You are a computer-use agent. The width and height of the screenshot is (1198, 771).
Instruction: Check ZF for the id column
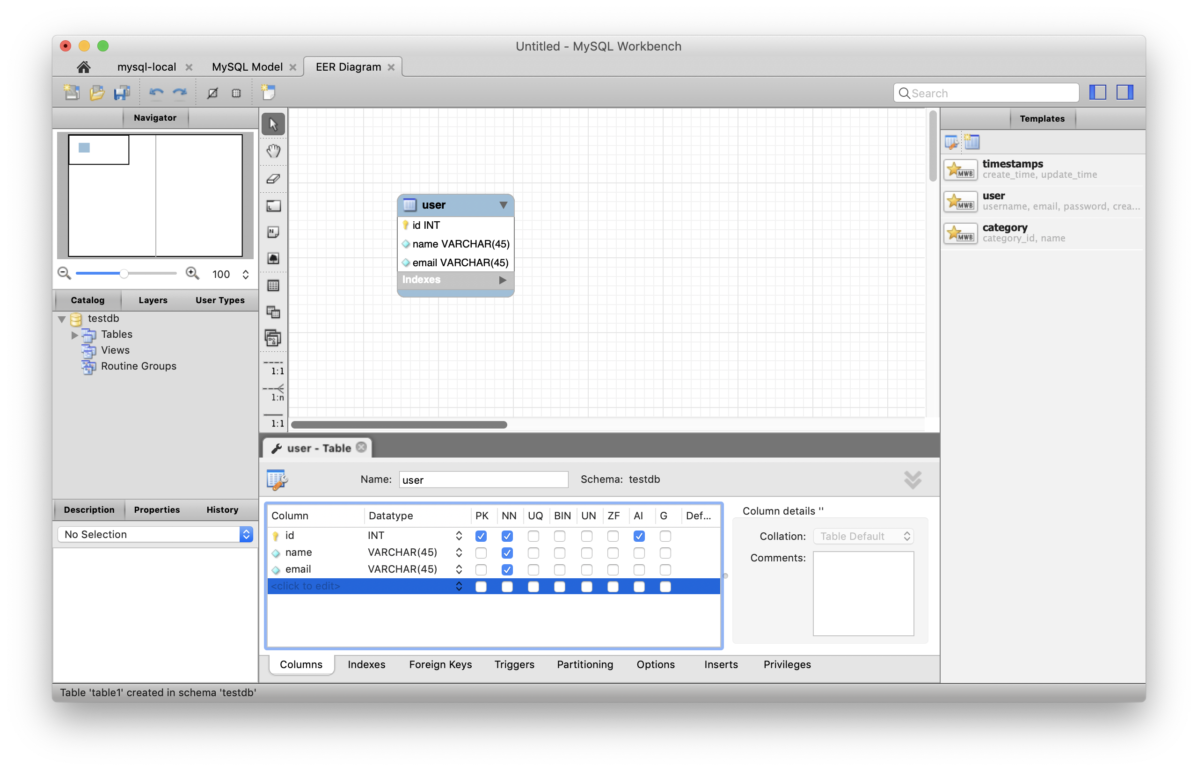(613, 536)
